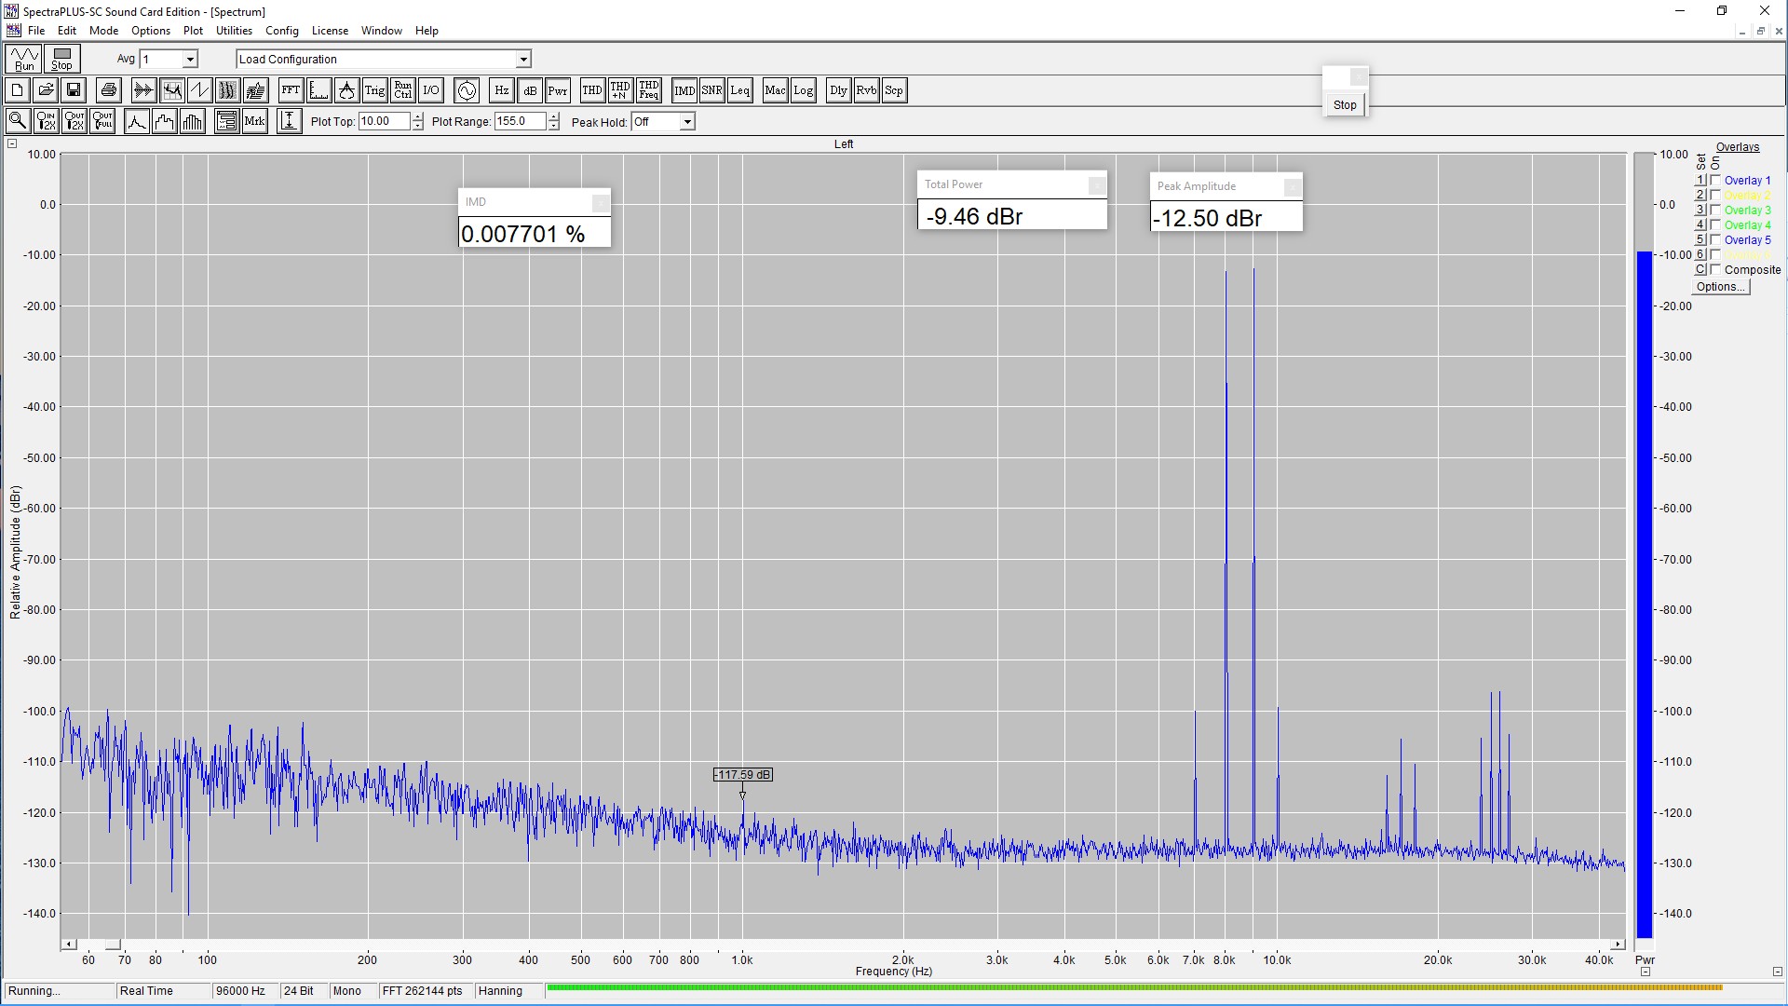Image resolution: width=1788 pixels, height=1006 pixels.
Task: Enable the Overlay 1 checkbox
Action: [1715, 180]
